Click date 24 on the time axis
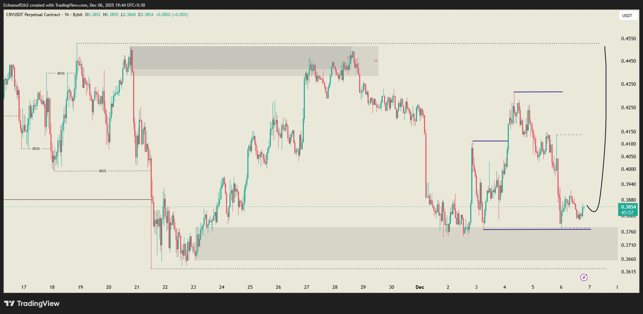 222,287
